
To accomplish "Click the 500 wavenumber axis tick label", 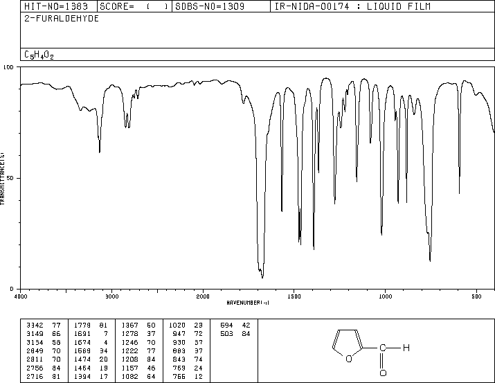I will (476, 296).
